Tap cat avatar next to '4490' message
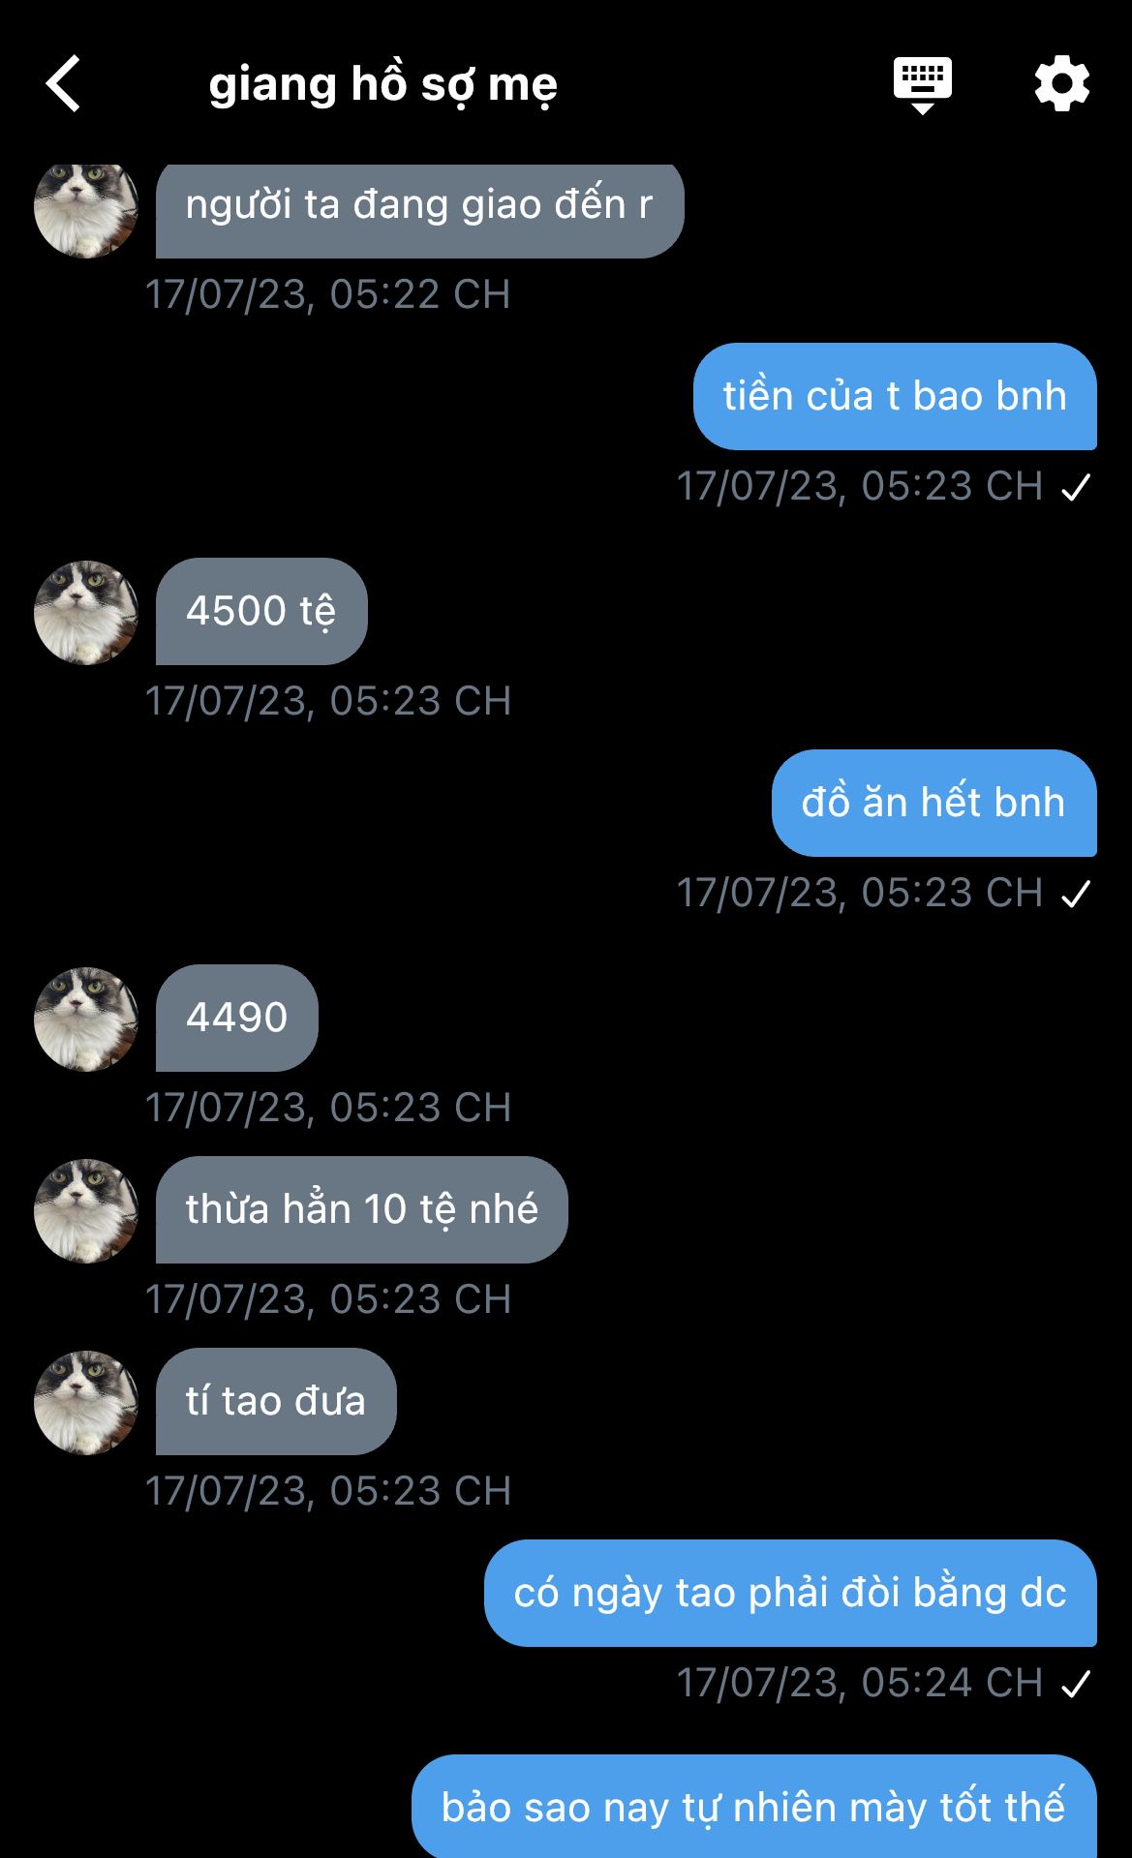The height and width of the screenshot is (1858, 1132). coord(86,1020)
